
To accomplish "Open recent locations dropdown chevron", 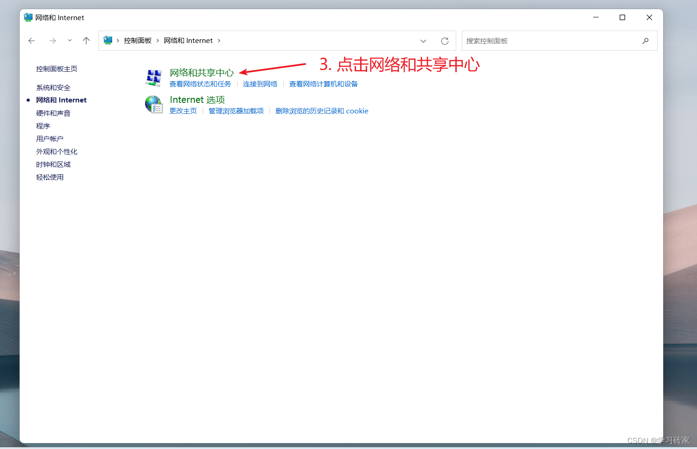I will [x=70, y=41].
